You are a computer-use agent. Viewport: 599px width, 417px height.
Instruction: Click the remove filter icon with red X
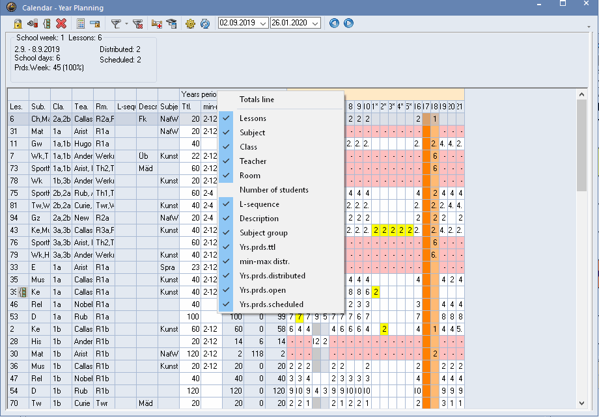tap(137, 24)
